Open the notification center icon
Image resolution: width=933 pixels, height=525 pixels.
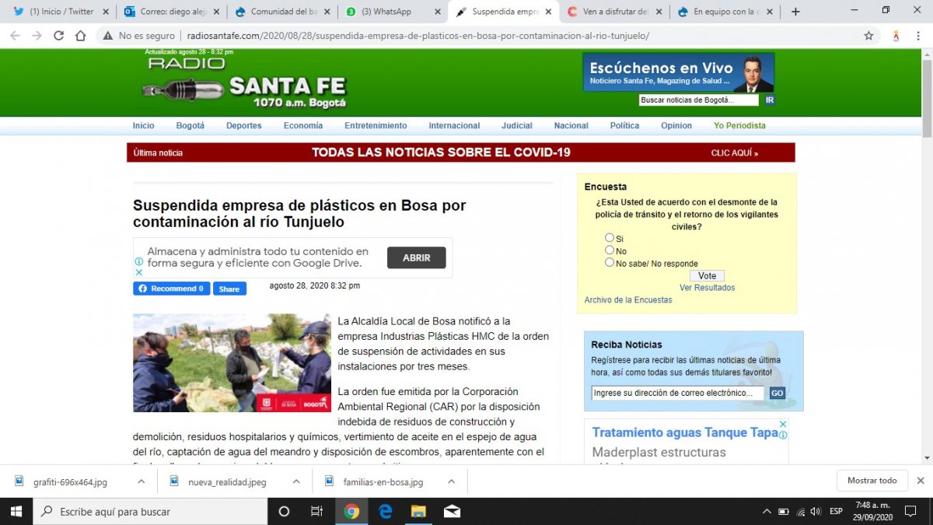coord(910,511)
